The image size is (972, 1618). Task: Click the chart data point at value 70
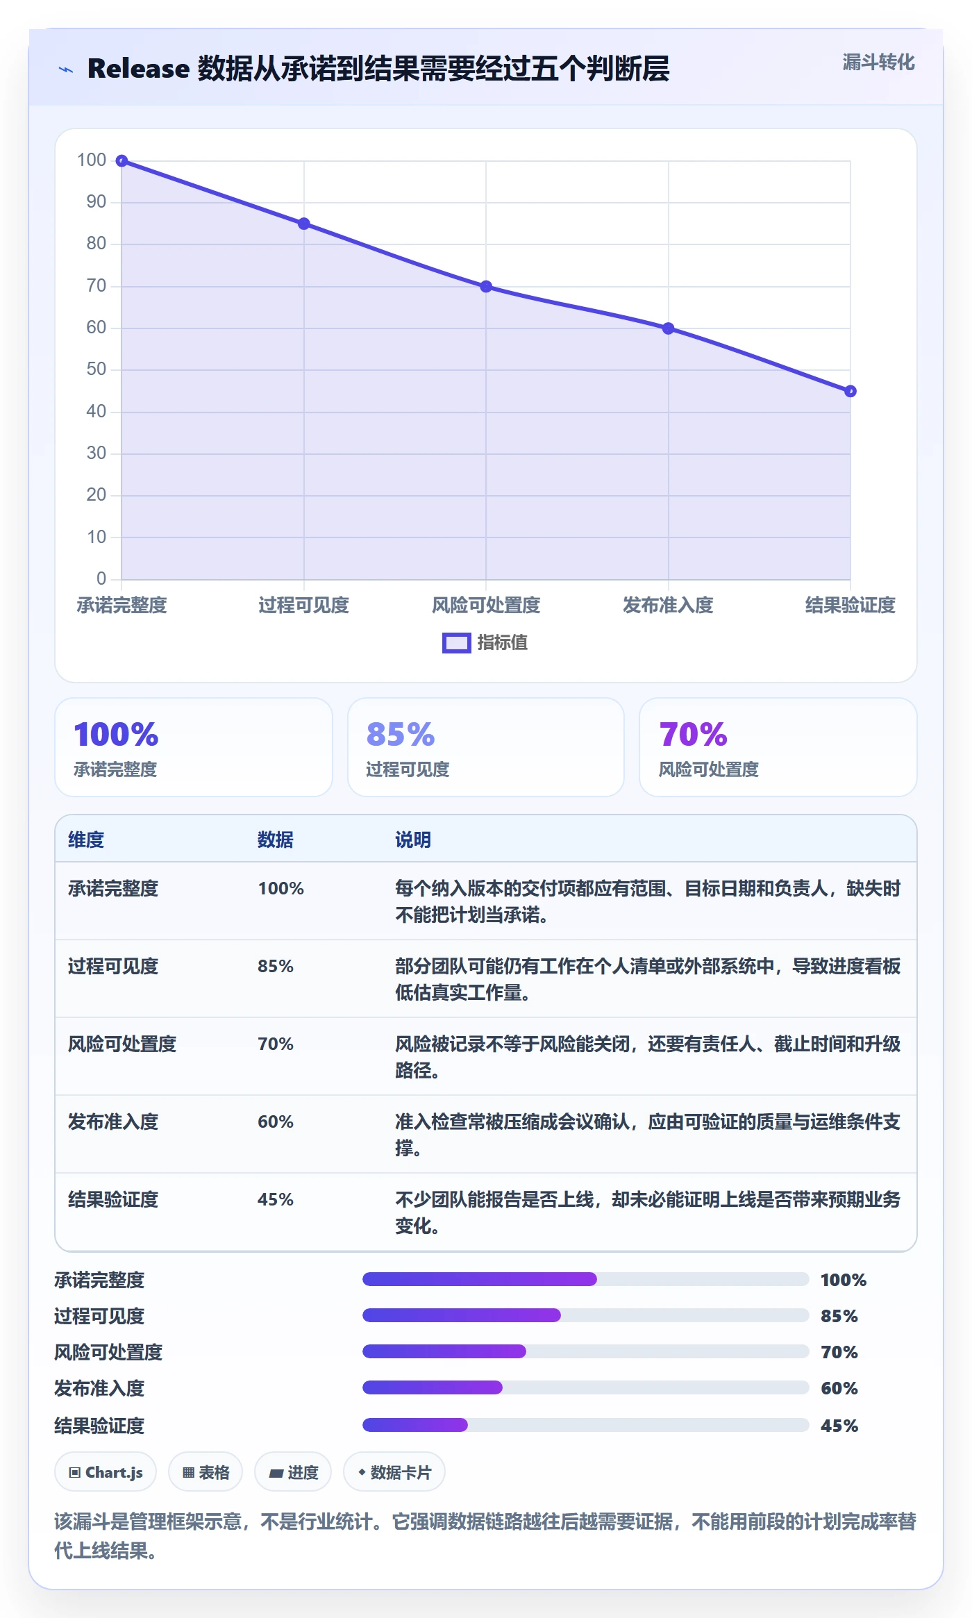click(x=486, y=287)
